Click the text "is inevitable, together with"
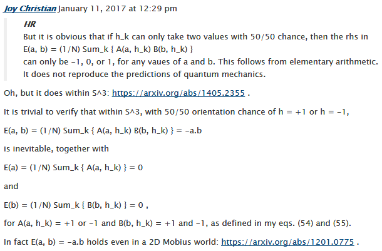 click(x=56, y=149)
